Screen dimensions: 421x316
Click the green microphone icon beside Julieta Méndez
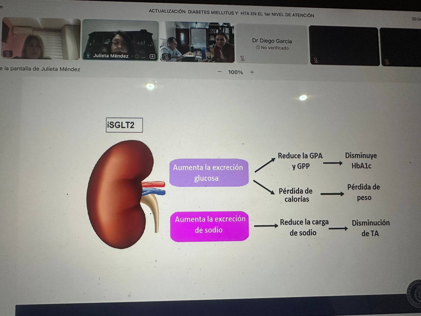coord(88,55)
